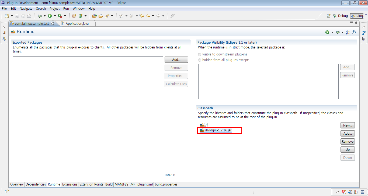Open Plug-ins view from left trim
This screenshot has width=368, height=196.
click(x=4, y=39)
